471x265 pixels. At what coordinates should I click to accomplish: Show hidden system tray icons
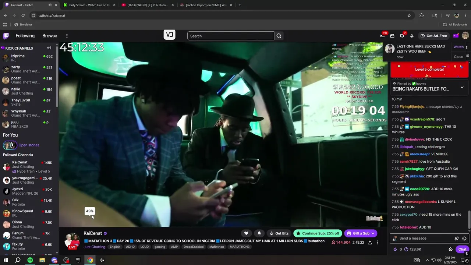coord(428,260)
